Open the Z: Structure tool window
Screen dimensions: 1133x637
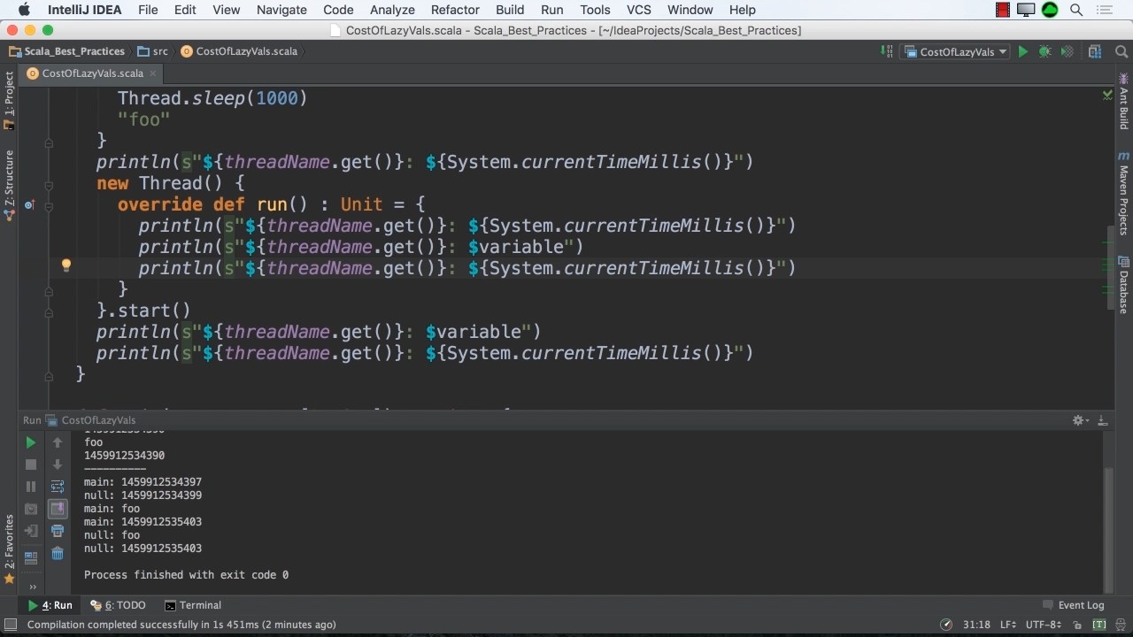click(x=9, y=184)
